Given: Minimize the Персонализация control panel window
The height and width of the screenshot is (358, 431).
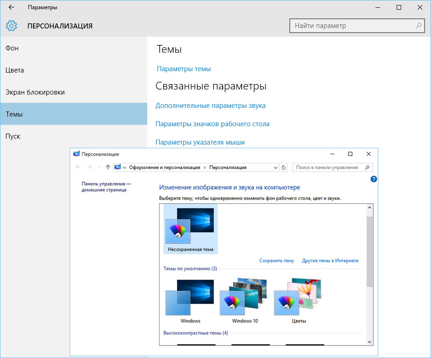Looking at the screenshot, I should [332, 154].
